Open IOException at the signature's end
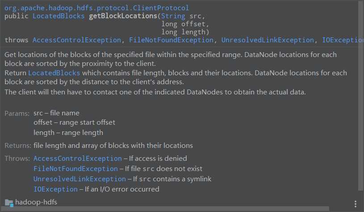 [343, 40]
